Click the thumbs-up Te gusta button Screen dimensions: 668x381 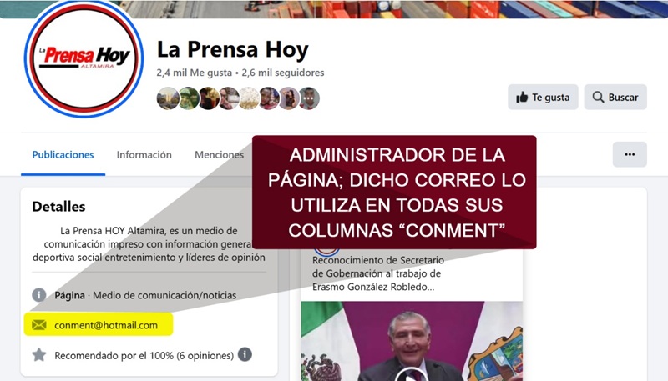tap(543, 97)
